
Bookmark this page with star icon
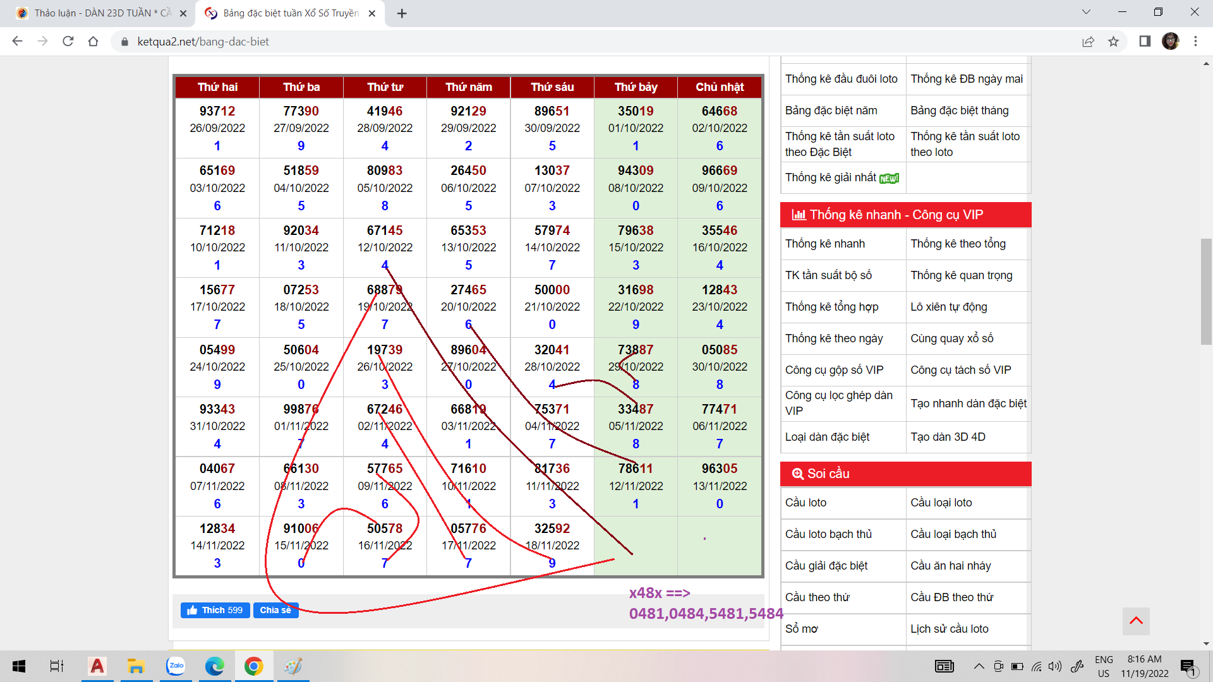(x=1113, y=42)
